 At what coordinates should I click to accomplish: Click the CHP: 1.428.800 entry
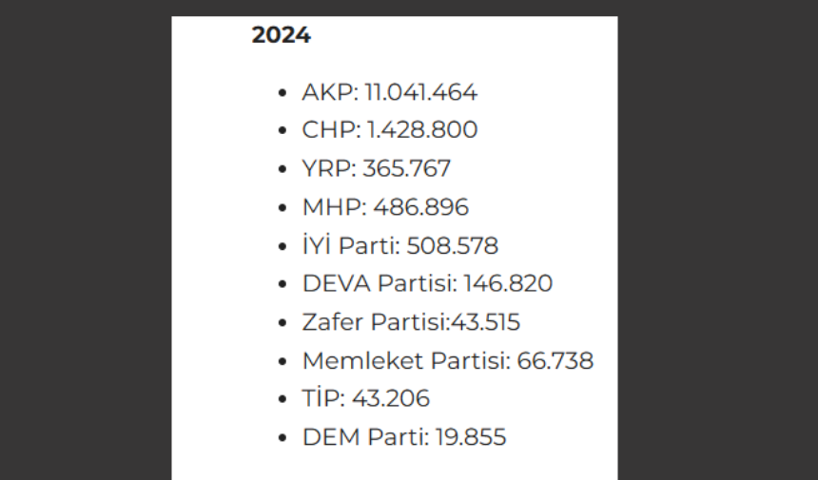(390, 130)
